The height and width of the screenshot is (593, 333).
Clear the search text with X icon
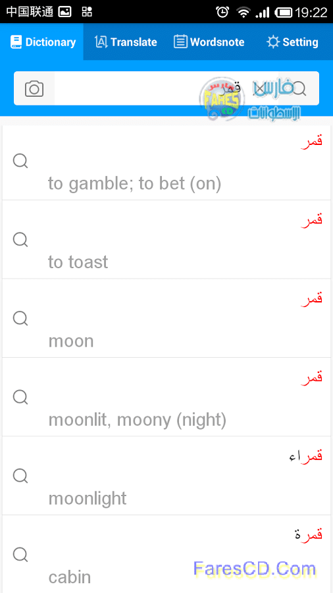pyautogui.click(x=259, y=89)
